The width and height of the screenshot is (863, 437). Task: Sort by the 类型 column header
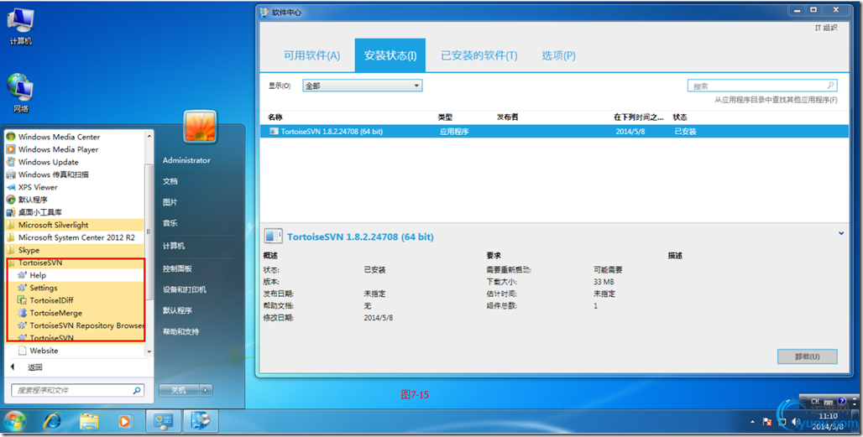[445, 117]
